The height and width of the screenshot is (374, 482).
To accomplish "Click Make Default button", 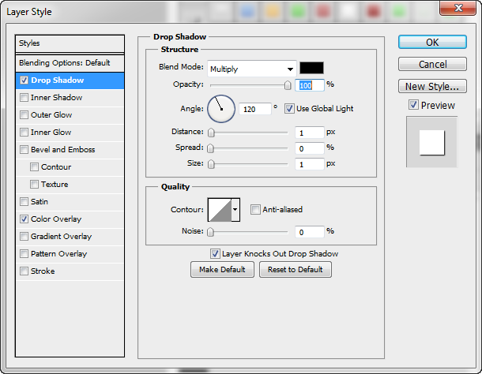I will (222, 270).
